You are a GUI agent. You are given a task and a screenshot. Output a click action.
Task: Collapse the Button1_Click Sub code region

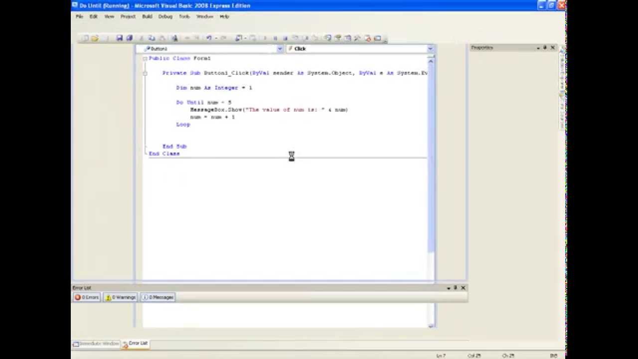click(145, 73)
